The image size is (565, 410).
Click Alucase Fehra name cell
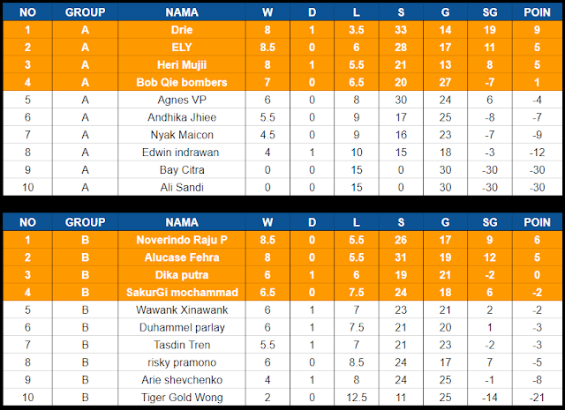(182, 257)
